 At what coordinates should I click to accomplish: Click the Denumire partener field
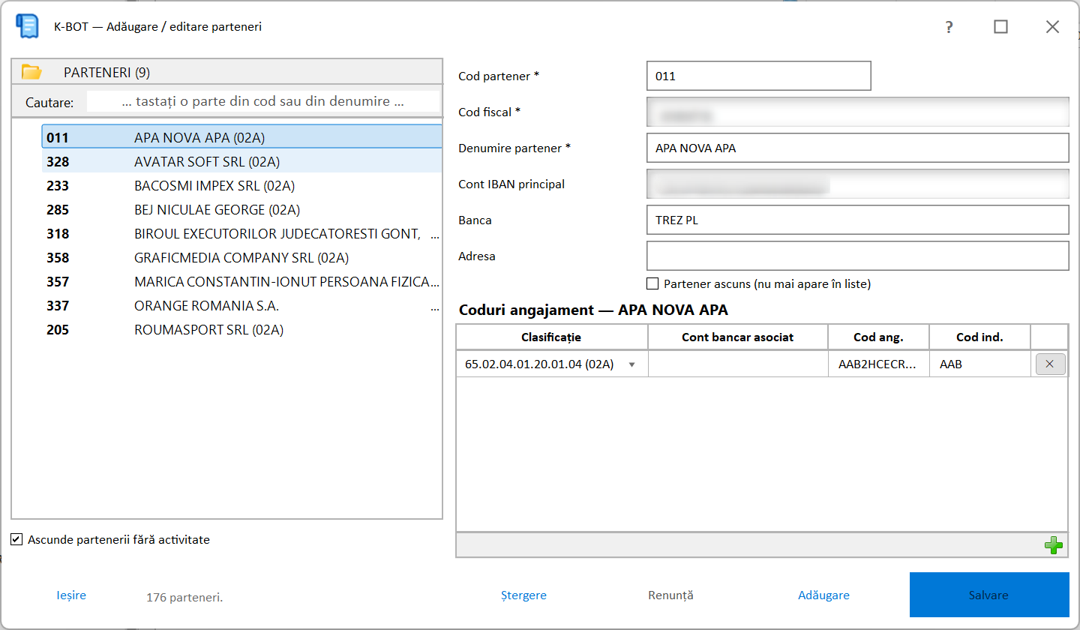[x=857, y=148]
